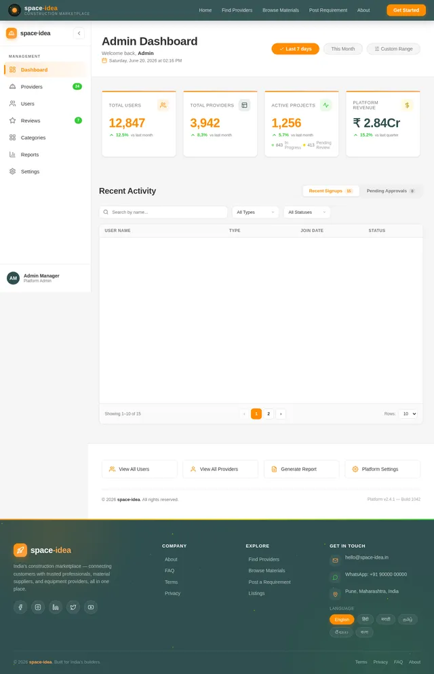Open the All Statuses filter dropdown
The height and width of the screenshot is (674, 434).
307,212
